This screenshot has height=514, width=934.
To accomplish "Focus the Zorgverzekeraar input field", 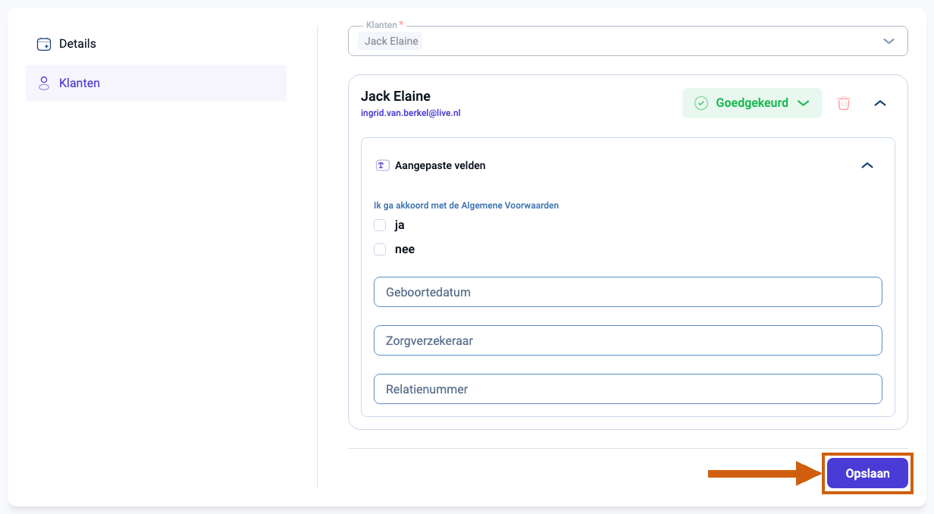I will [628, 340].
